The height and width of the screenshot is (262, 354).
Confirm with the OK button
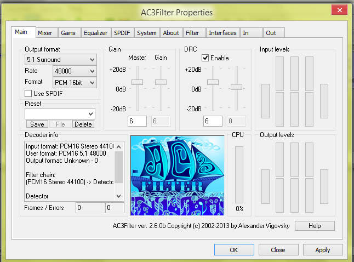click(234, 250)
